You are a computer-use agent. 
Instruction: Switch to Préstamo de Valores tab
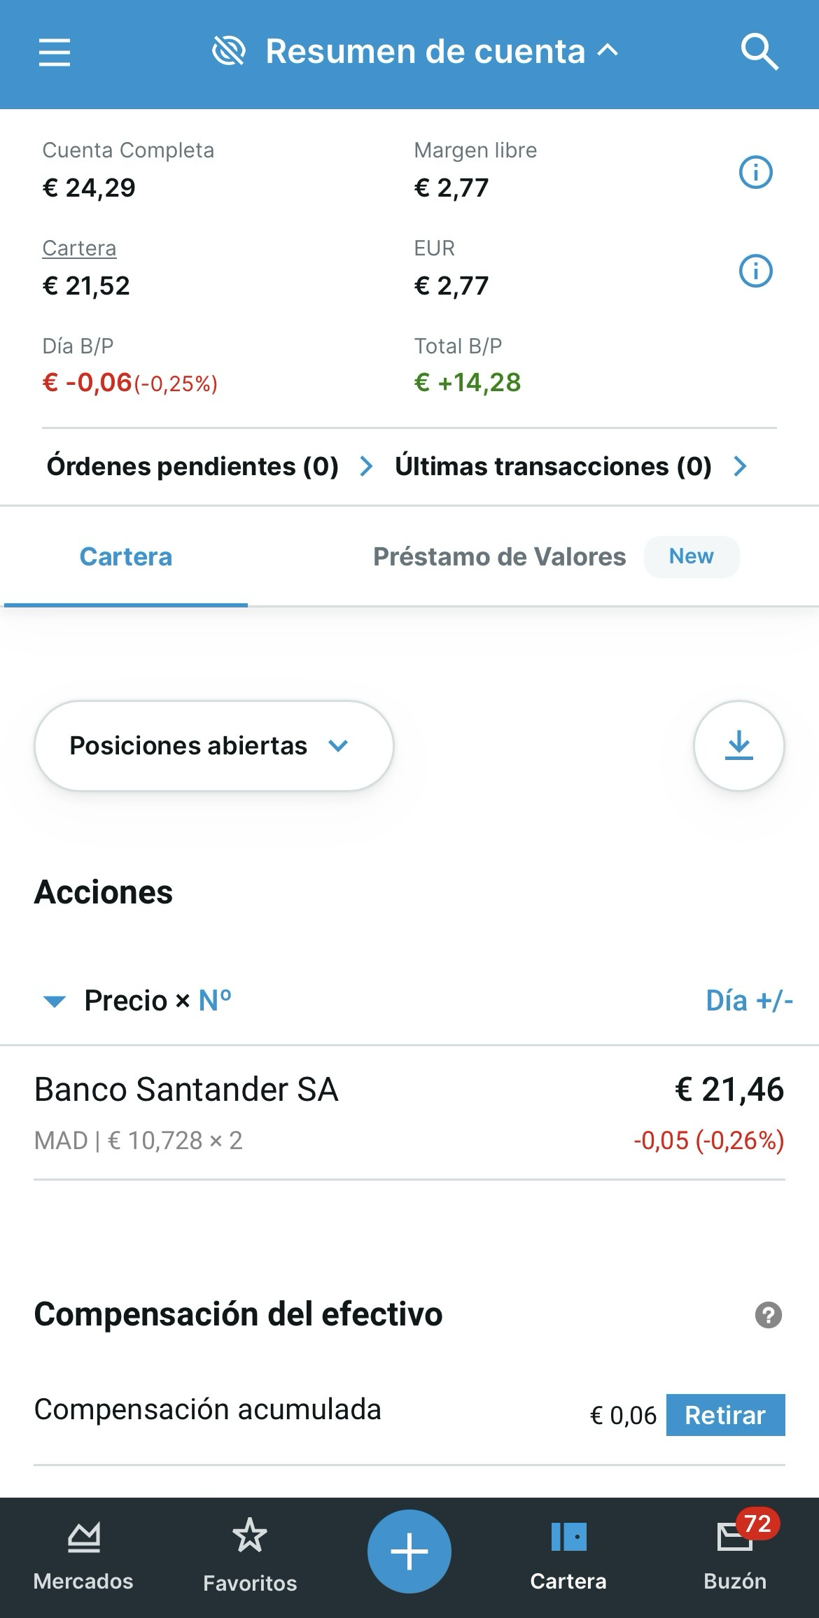click(499, 557)
